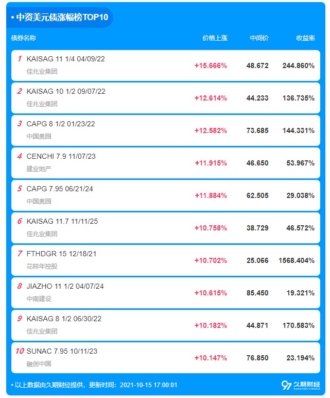Select the SUNAC 7.95 10/11/23 bond

click(62, 351)
